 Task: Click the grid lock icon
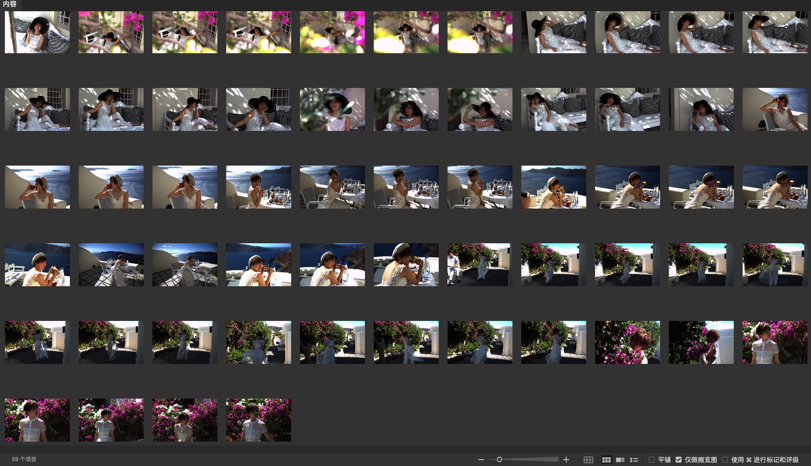tap(588, 460)
